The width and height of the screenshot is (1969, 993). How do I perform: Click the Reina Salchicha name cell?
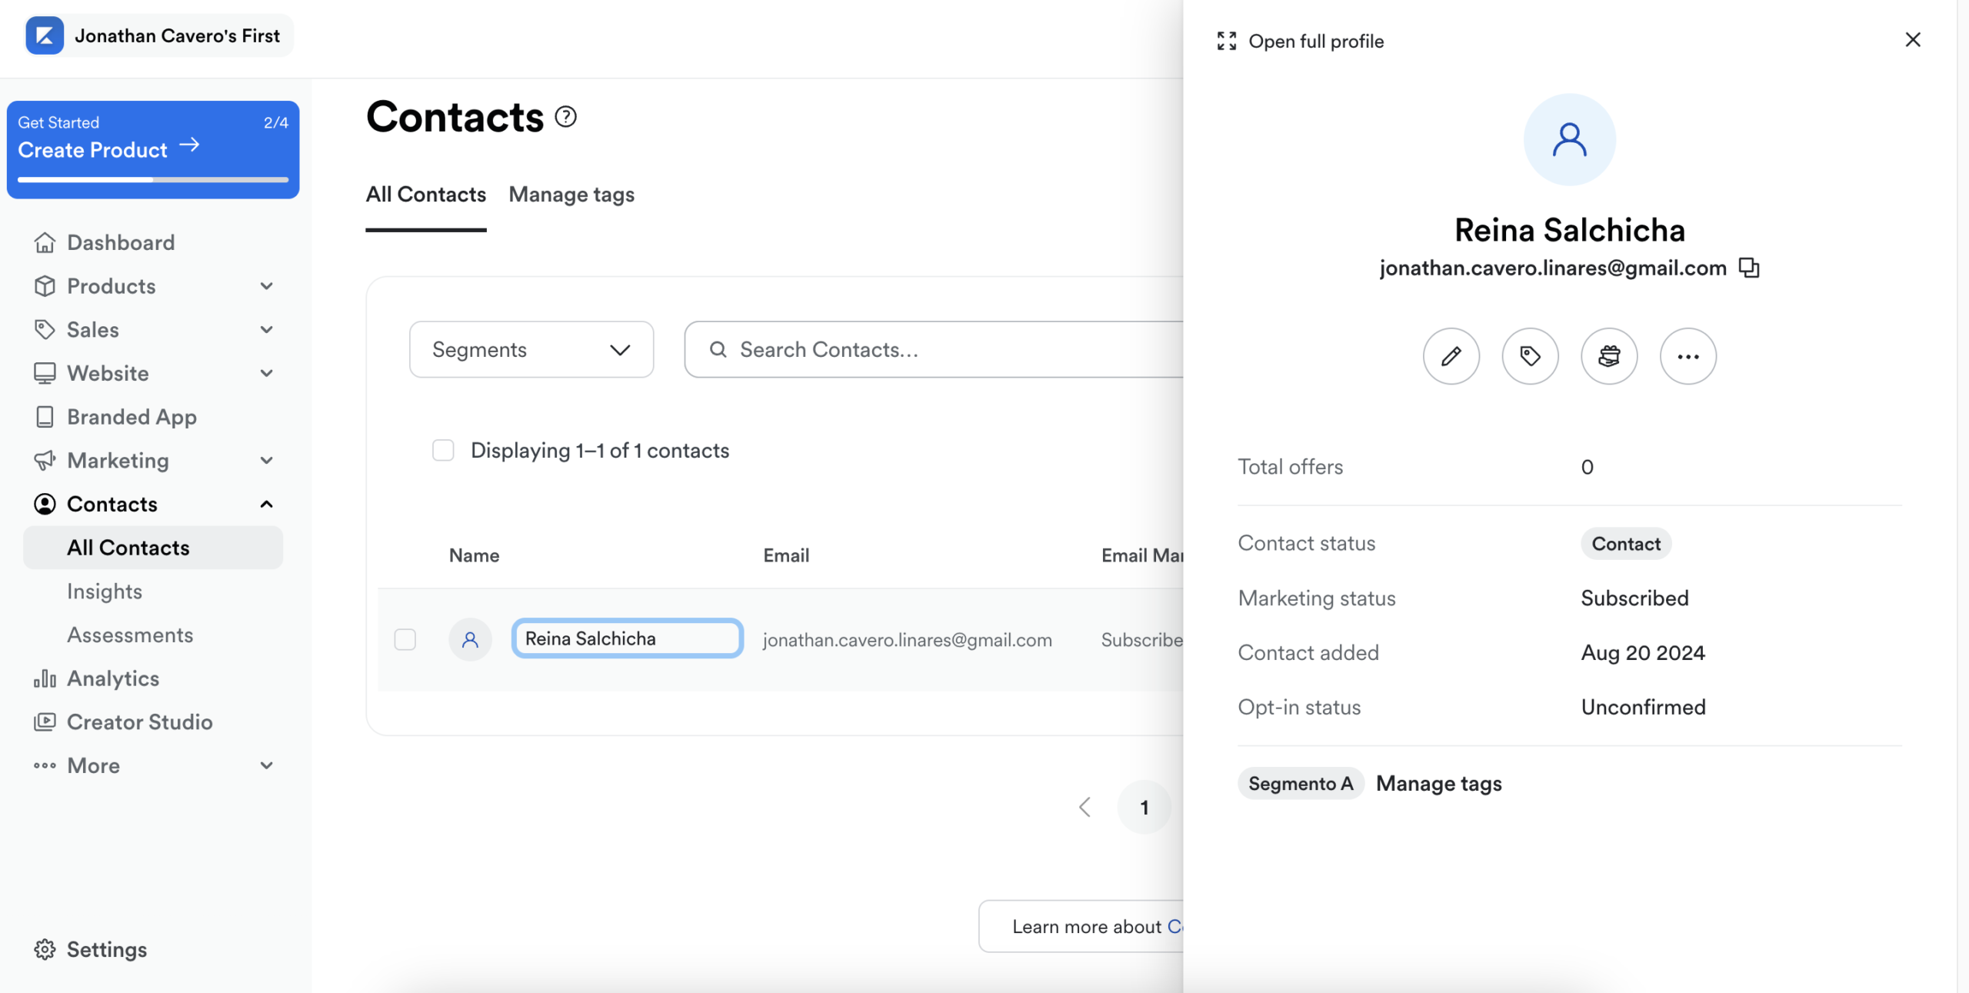(628, 638)
